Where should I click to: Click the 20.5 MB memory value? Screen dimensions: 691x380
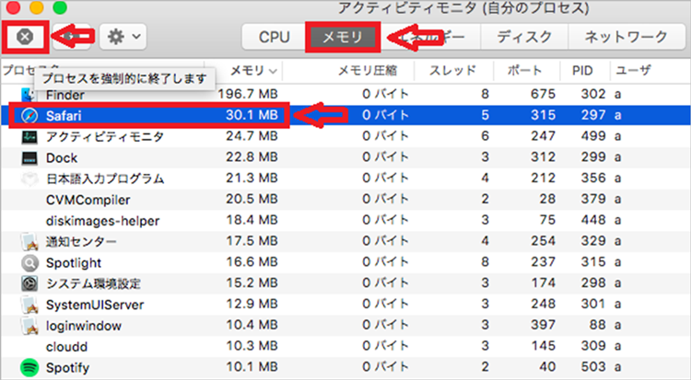pyautogui.click(x=252, y=199)
